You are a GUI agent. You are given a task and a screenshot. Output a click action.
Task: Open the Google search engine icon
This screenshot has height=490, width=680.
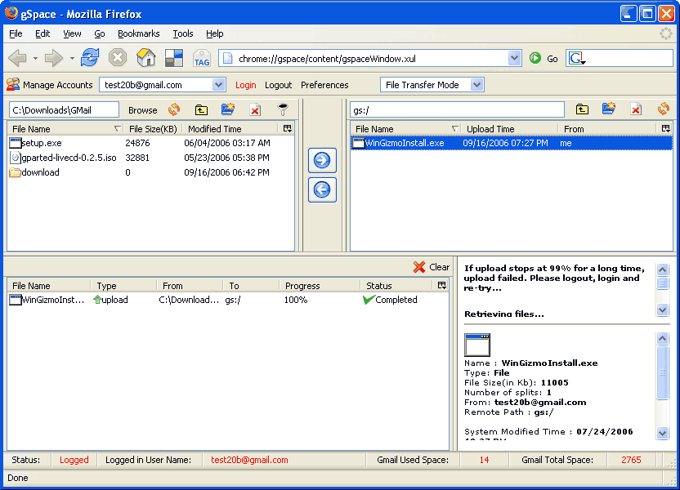click(577, 58)
